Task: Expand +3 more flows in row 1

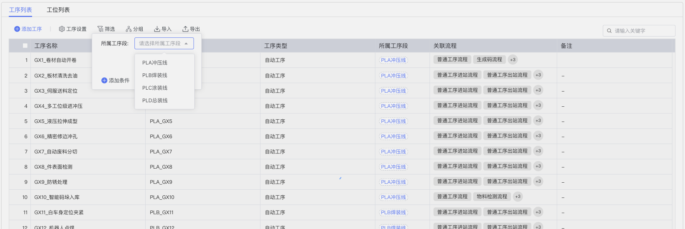Action: pyautogui.click(x=513, y=60)
